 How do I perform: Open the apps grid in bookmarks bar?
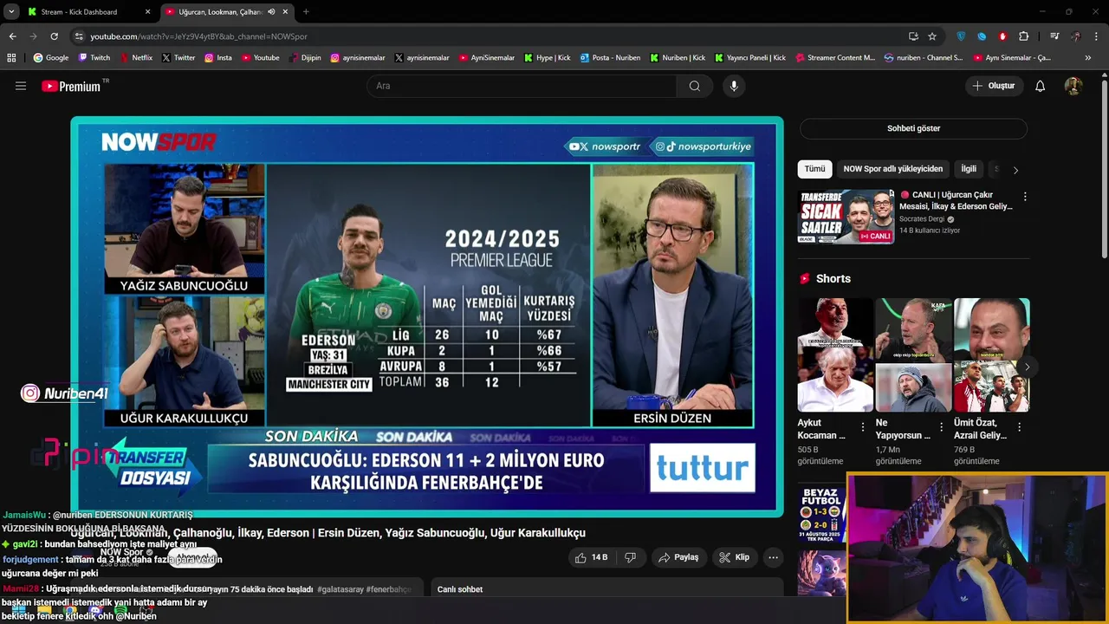point(11,58)
